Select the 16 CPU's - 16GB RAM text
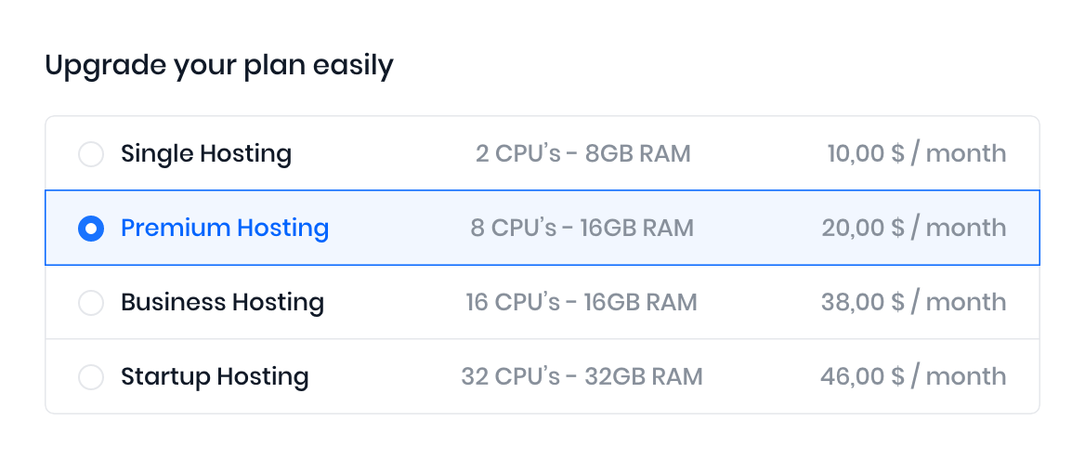Image resolution: width=1085 pixels, height=459 pixels. [x=582, y=302]
